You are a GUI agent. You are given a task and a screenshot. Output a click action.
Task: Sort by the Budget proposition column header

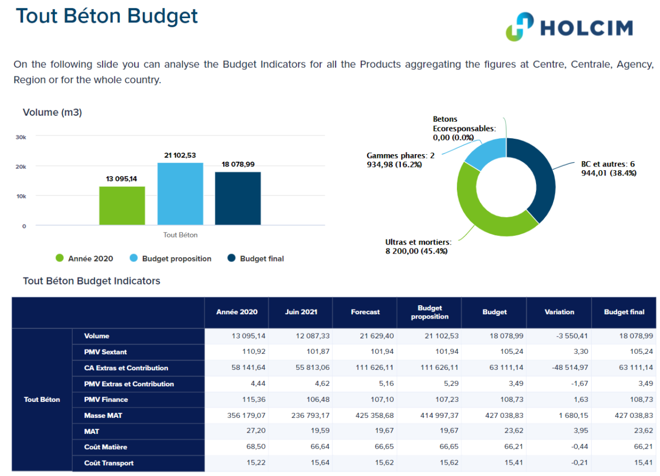pyautogui.click(x=430, y=312)
